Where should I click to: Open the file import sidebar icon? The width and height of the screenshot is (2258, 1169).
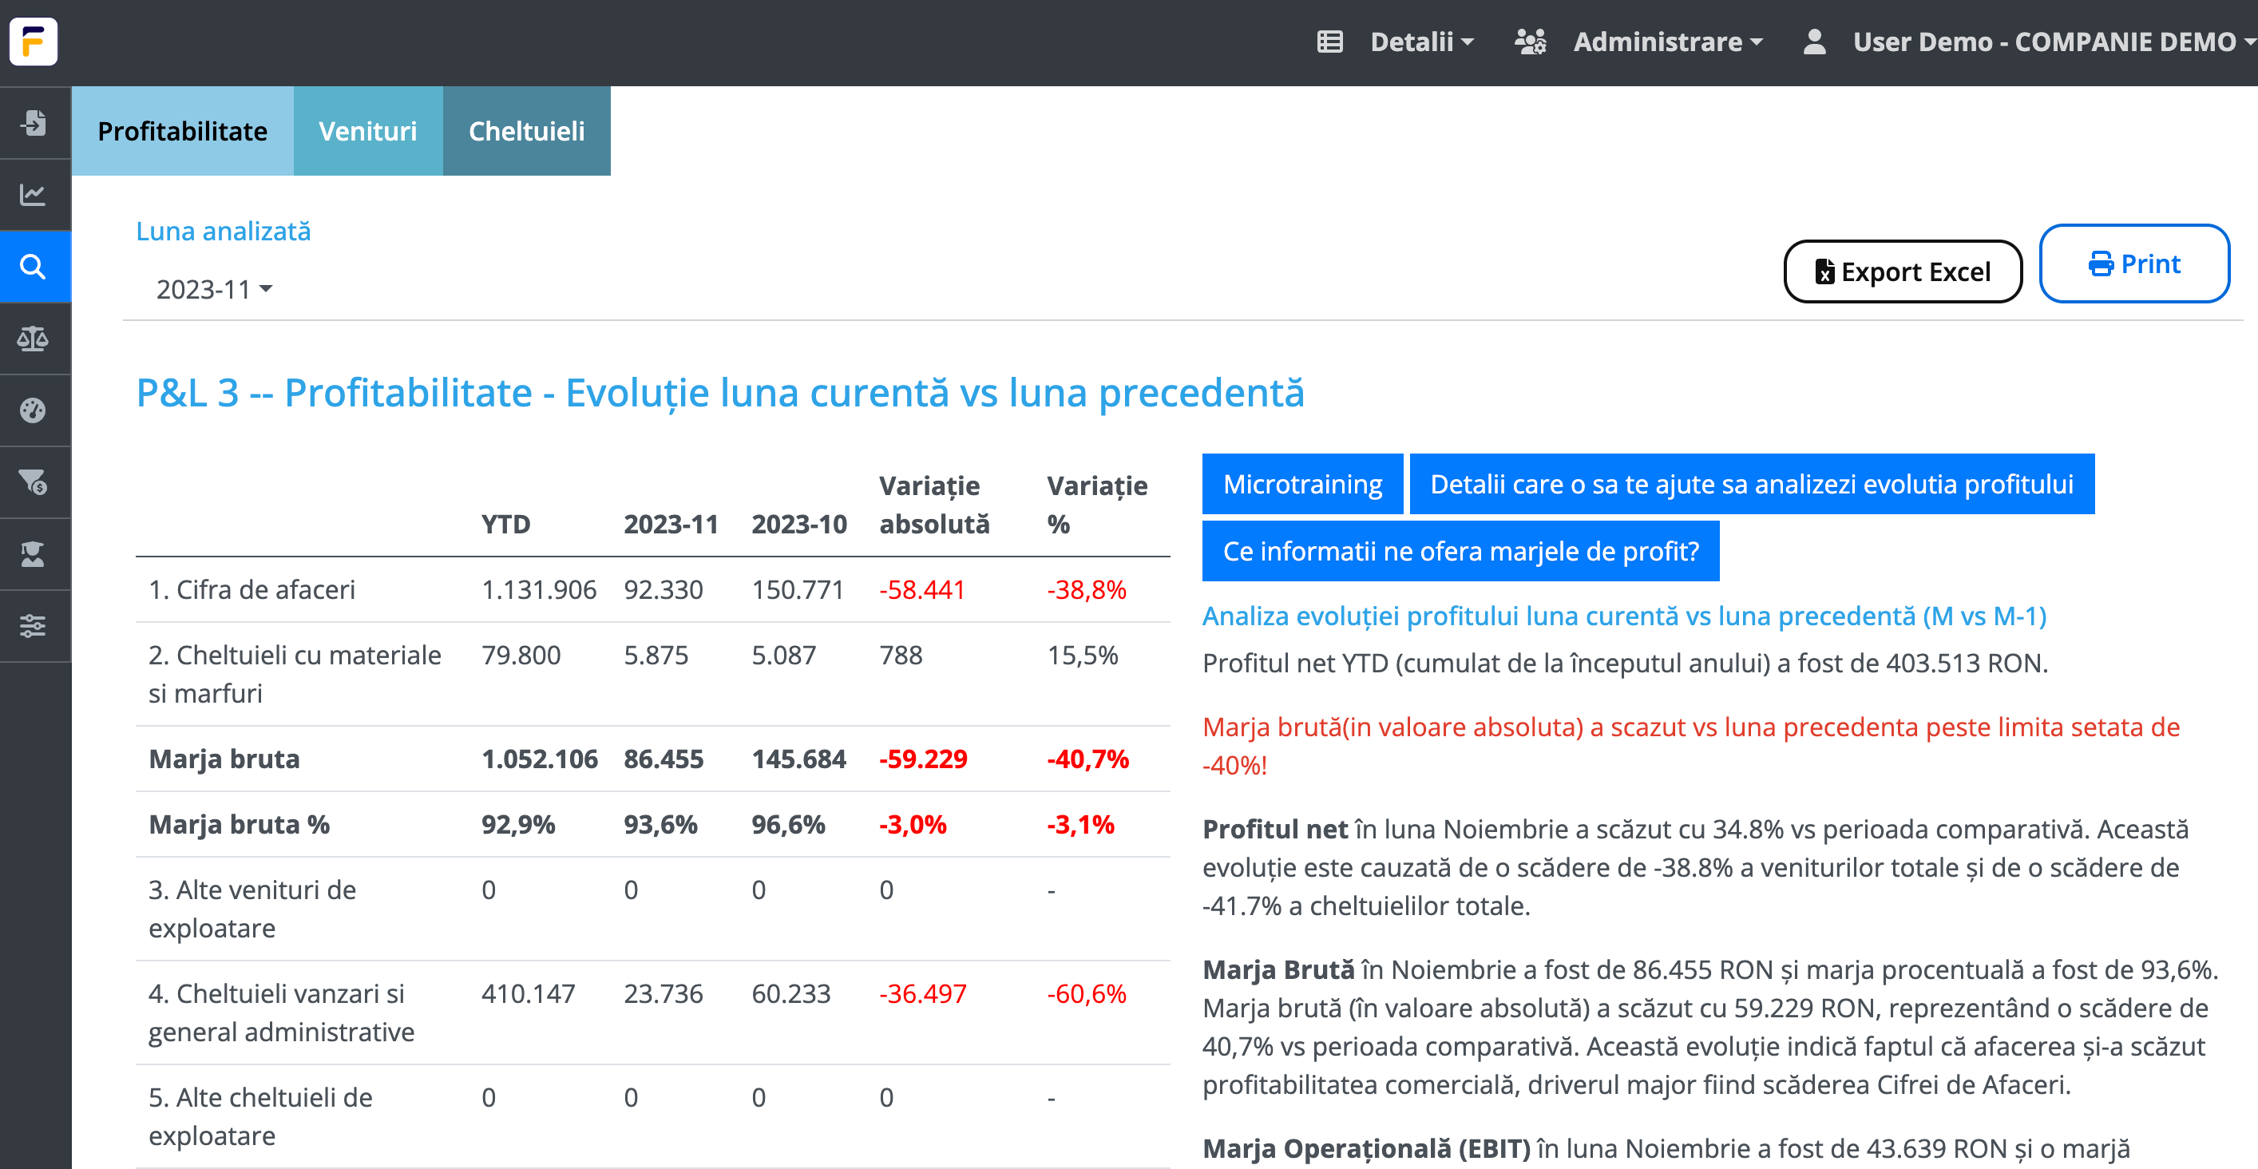pos(34,123)
